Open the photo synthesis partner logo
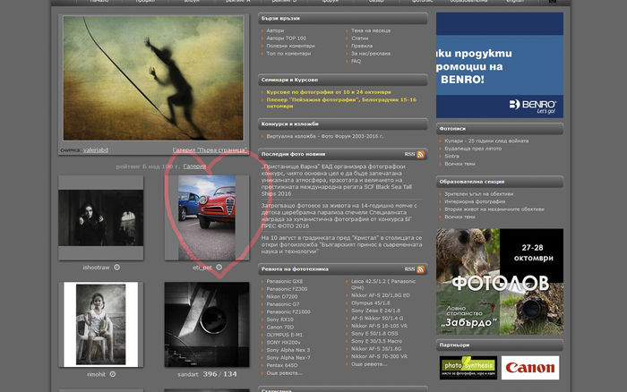Viewport: 627px width, 392px height. point(465,368)
